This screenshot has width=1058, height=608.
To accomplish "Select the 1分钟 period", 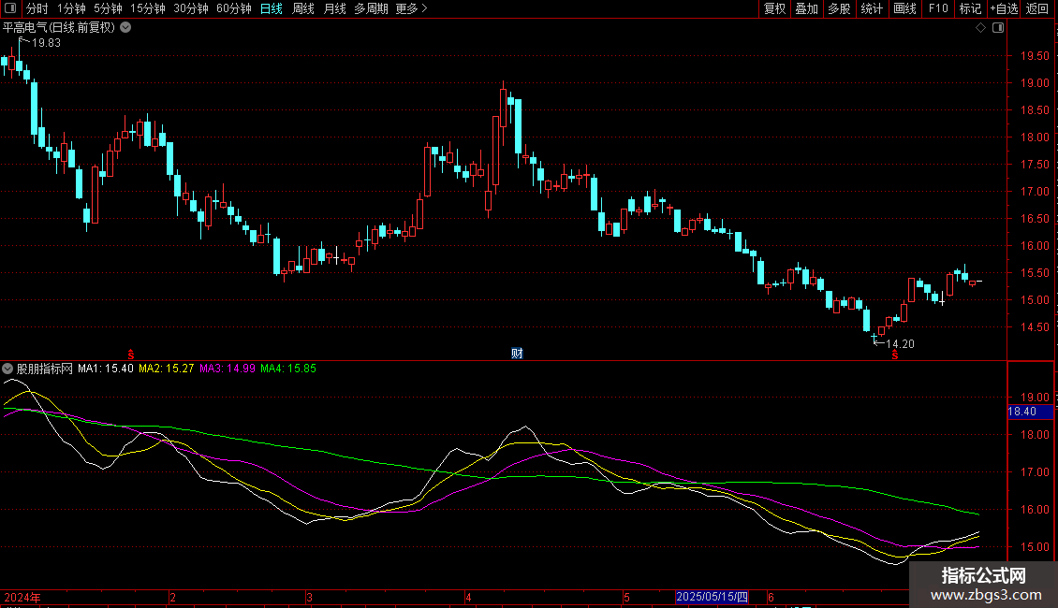I will click(71, 8).
